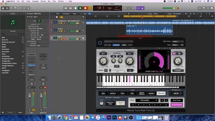Image resolution: width=215 pixels, height=121 pixels.
Task: Click the Inst 1 track instrument icon
Action: [x=55, y=38]
